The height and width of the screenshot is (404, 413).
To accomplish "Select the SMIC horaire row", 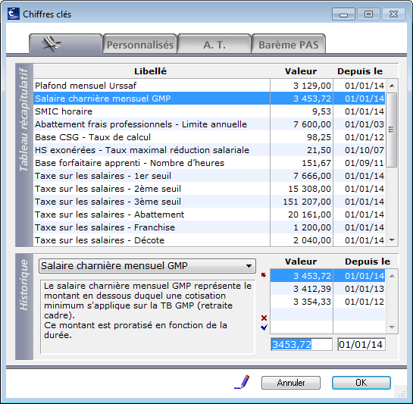I will point(209,111).
